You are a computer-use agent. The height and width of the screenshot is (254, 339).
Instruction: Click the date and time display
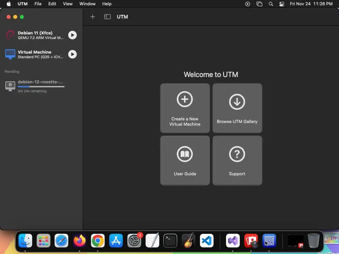click(x=311, y=4)
